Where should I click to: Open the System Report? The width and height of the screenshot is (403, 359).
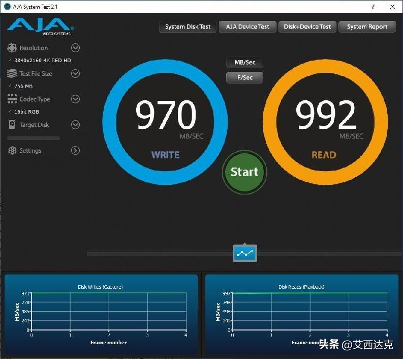(367, 27)
